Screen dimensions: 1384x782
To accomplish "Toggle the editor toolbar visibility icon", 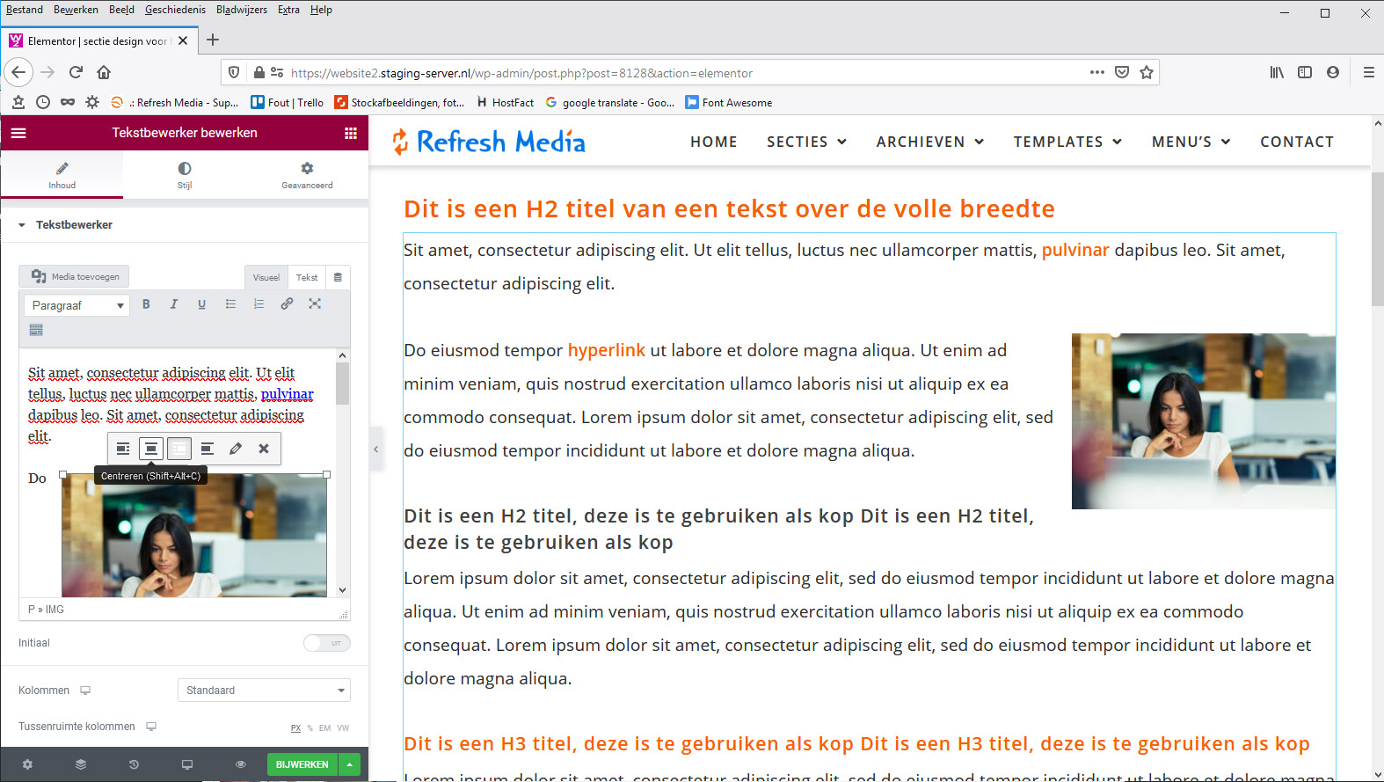I will [36, 330].
